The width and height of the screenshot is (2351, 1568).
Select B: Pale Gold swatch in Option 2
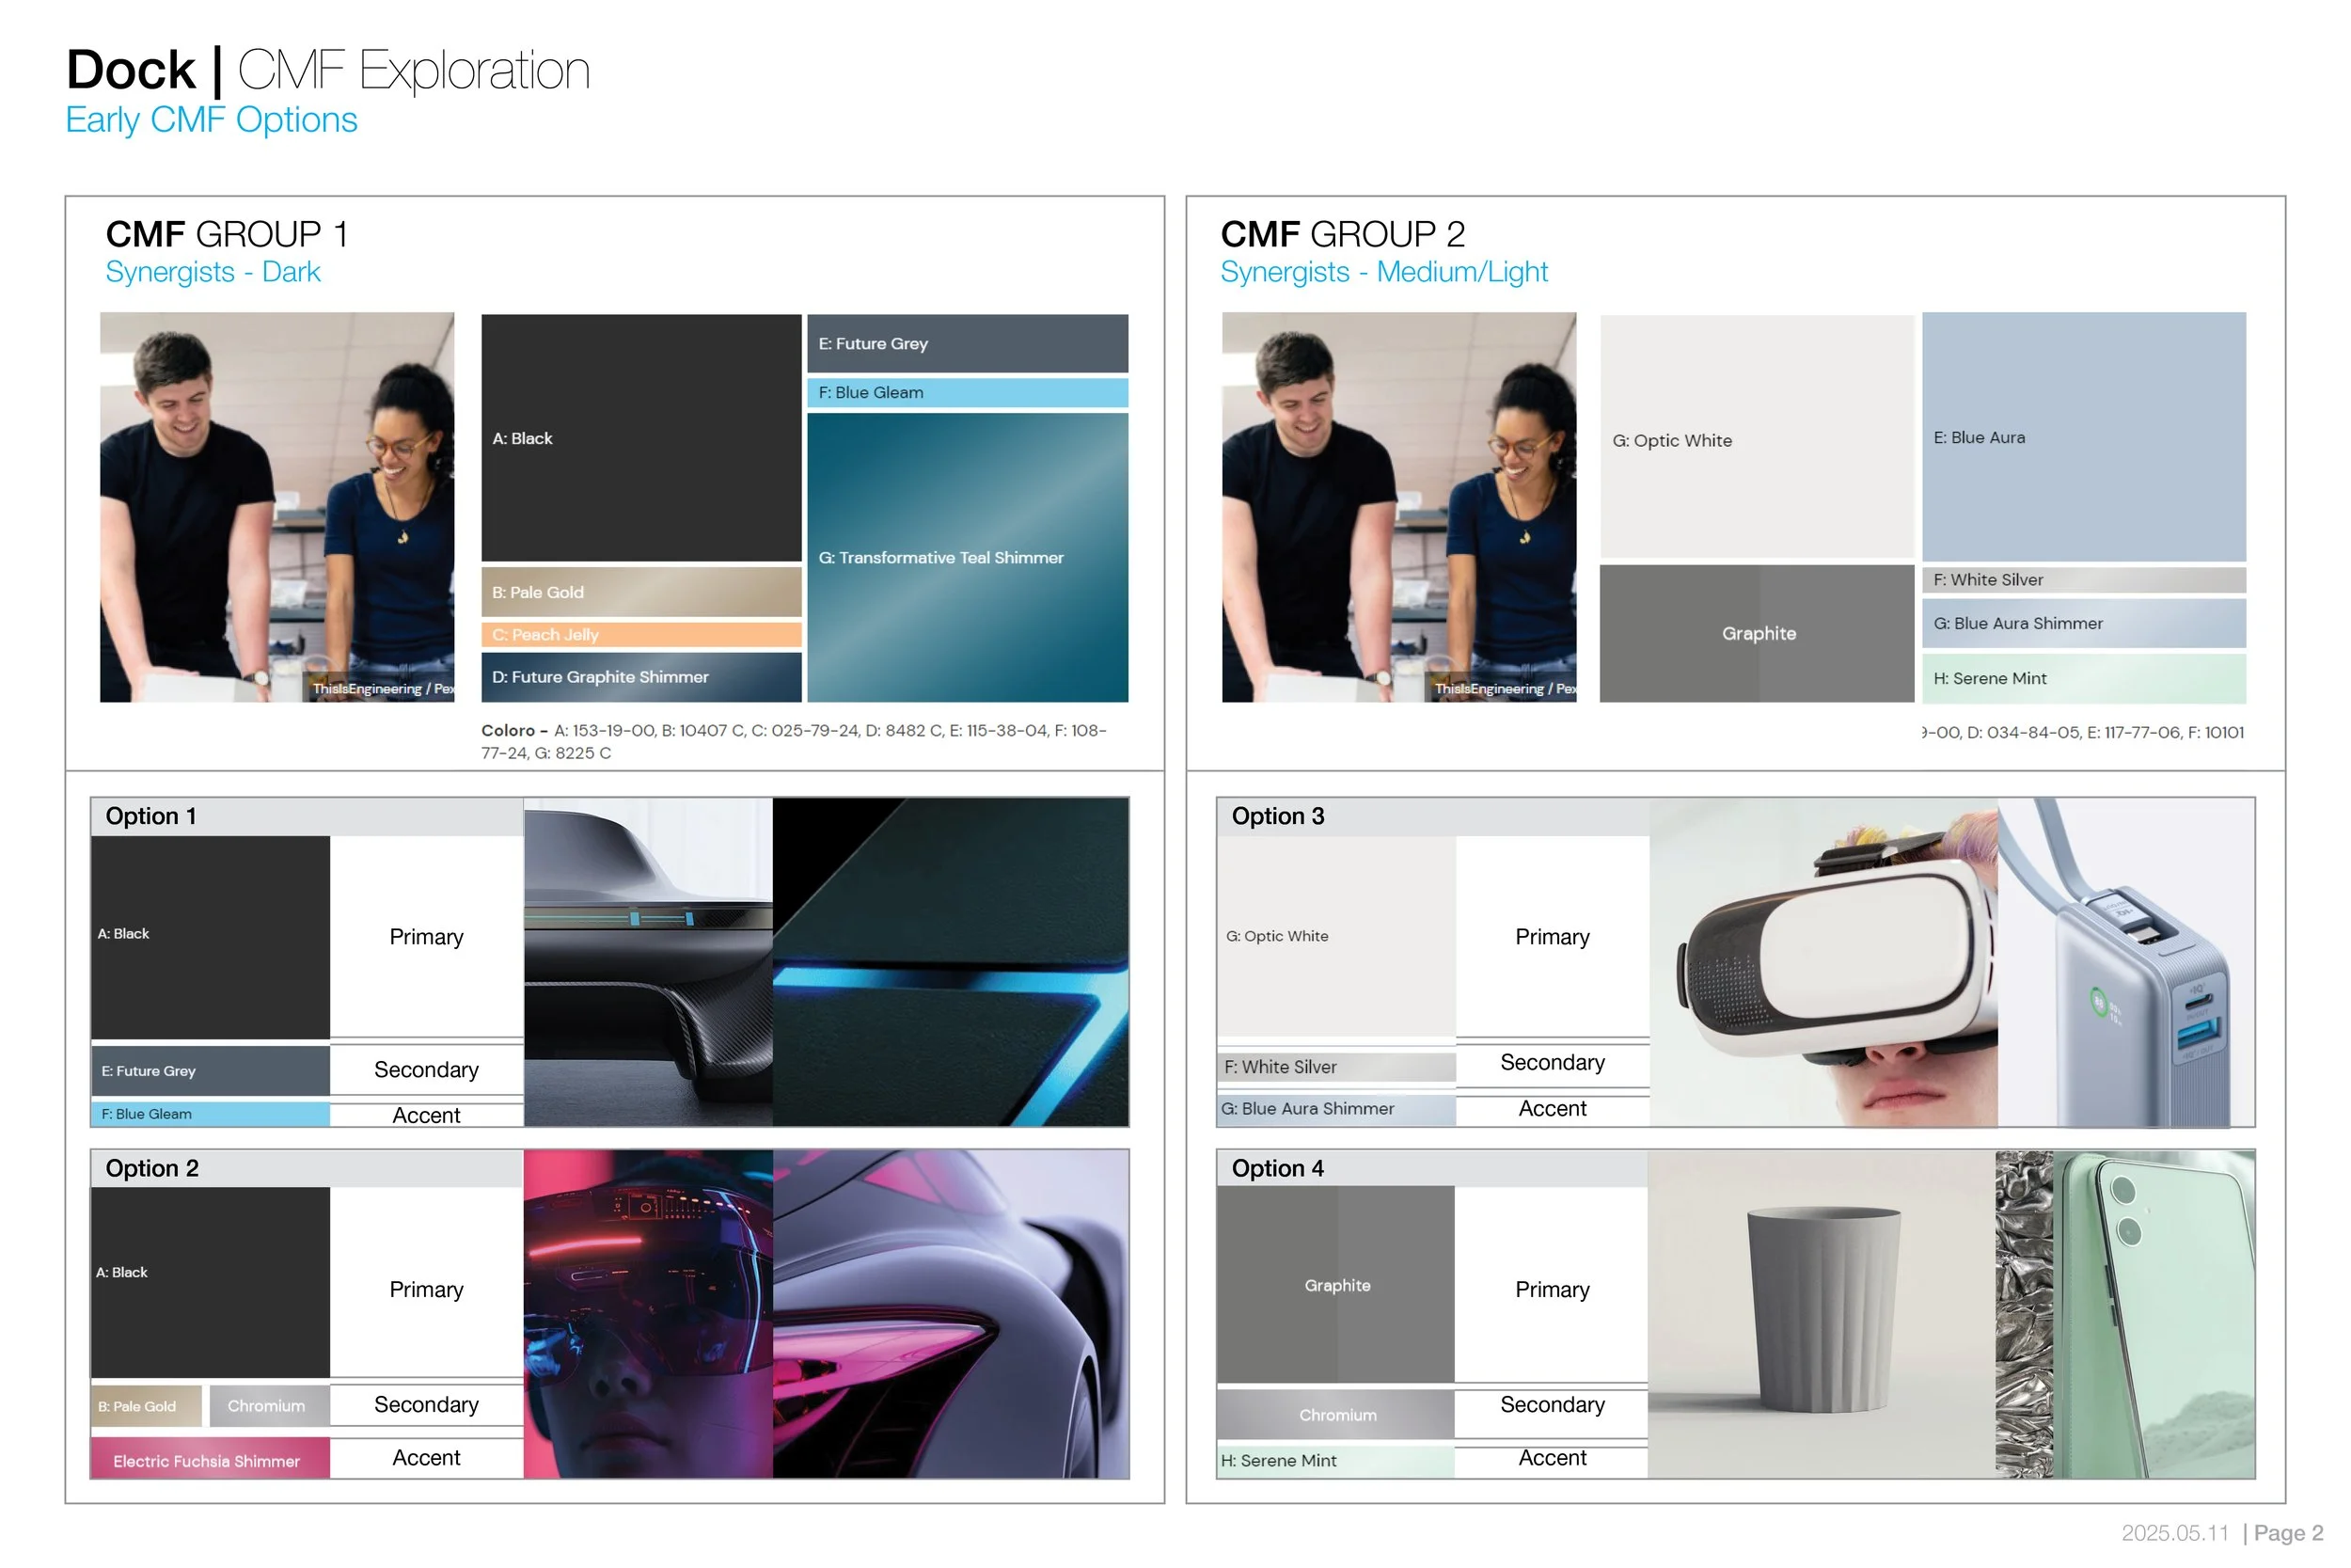coord(146,1406)
